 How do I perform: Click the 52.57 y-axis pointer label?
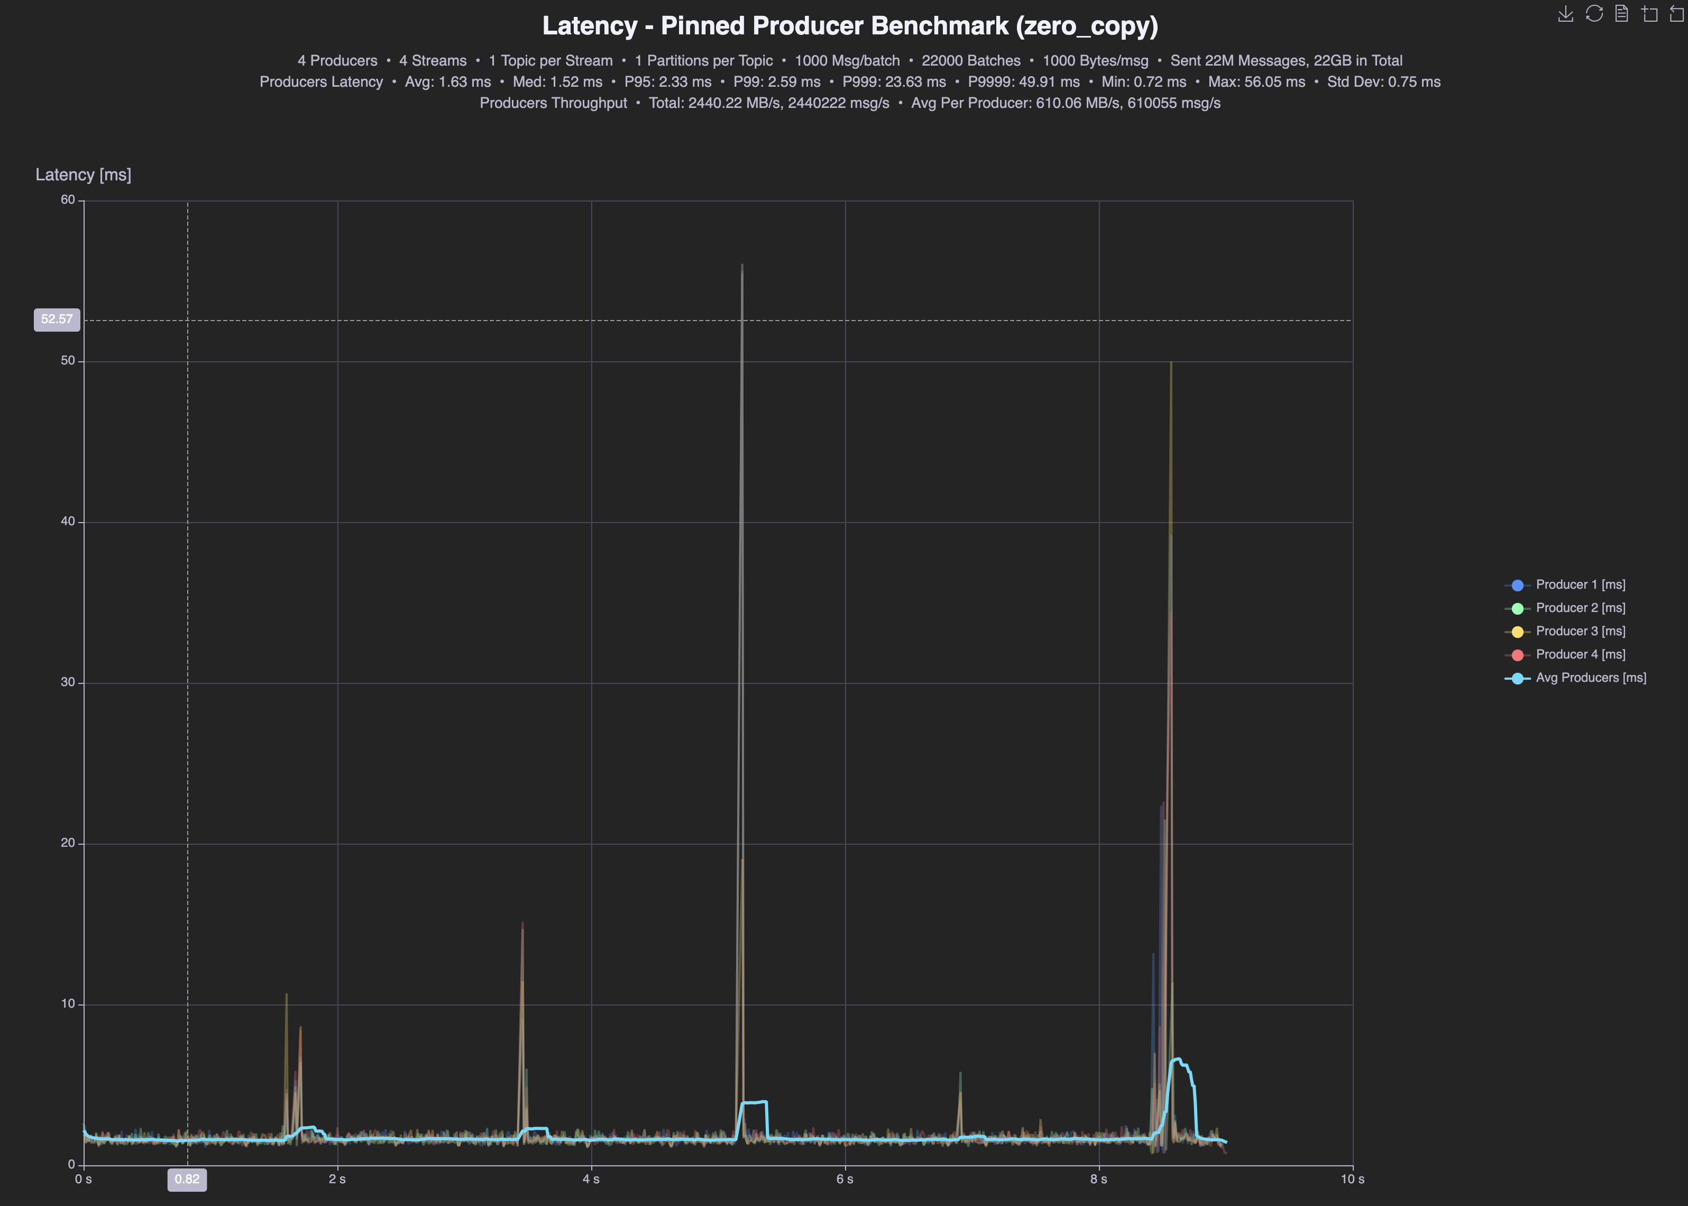[57, 320]
